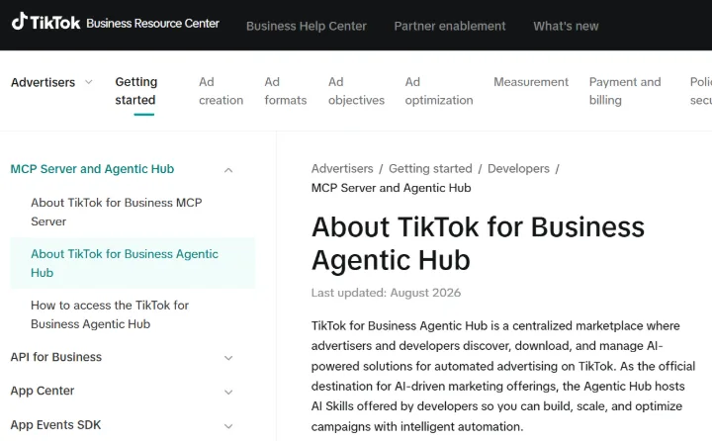Go to Partner enablement section
Image resolution: width=712 pixels, height=441 pixels.
click(x=450, y=26)
